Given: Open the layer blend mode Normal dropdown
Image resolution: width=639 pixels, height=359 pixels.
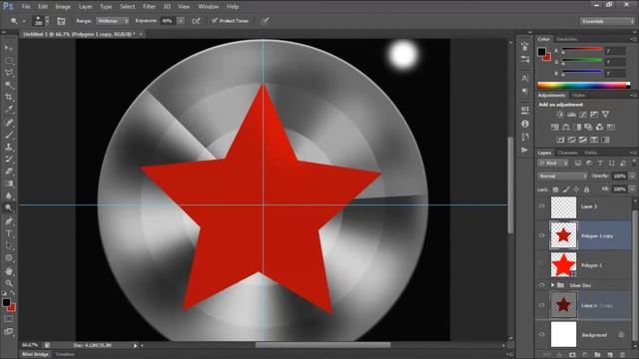Looking at the screenshot, I should 562,176.
